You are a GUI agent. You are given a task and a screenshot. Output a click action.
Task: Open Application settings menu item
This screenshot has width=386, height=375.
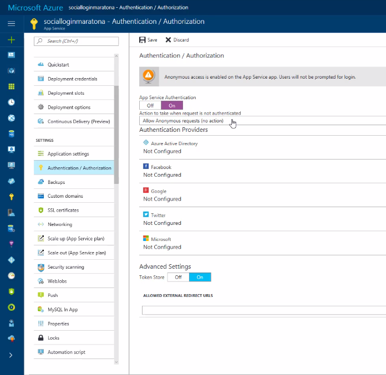pos(74,153)
